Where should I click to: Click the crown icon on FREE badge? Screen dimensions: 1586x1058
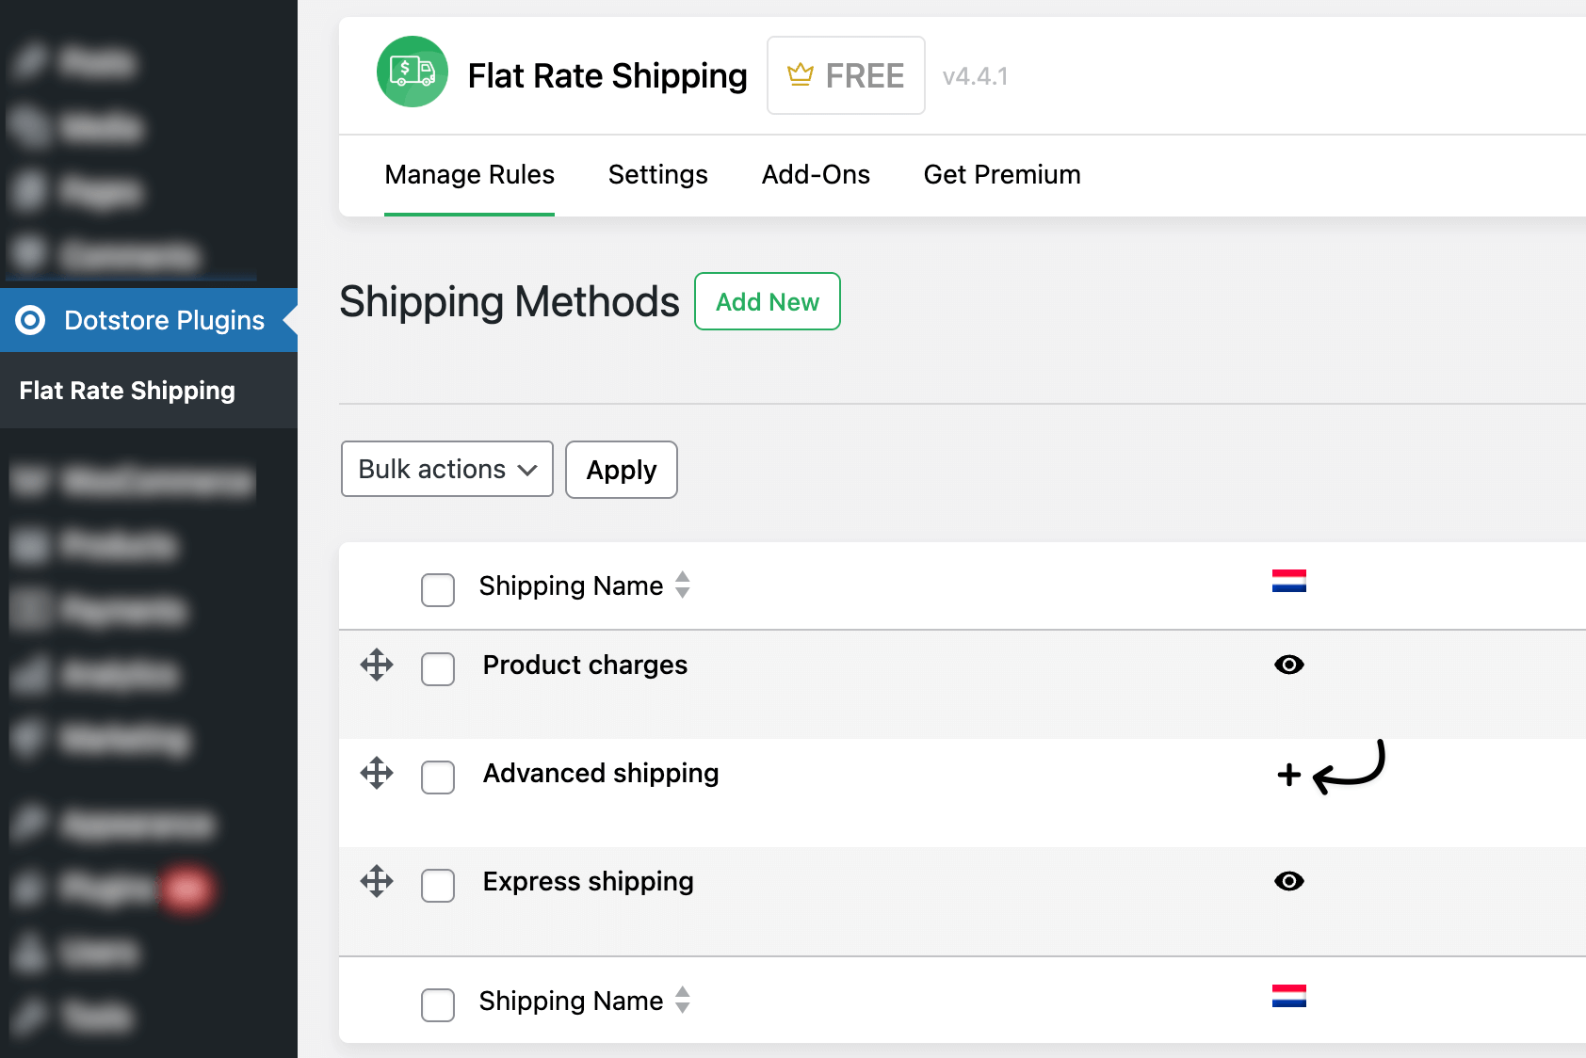(x=800, y=74)
